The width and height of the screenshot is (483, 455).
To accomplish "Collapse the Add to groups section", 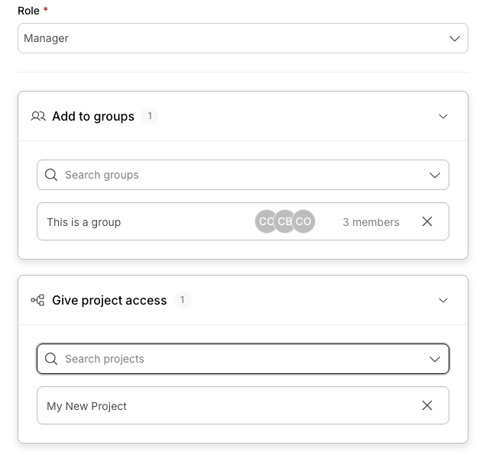I will 443,117.
